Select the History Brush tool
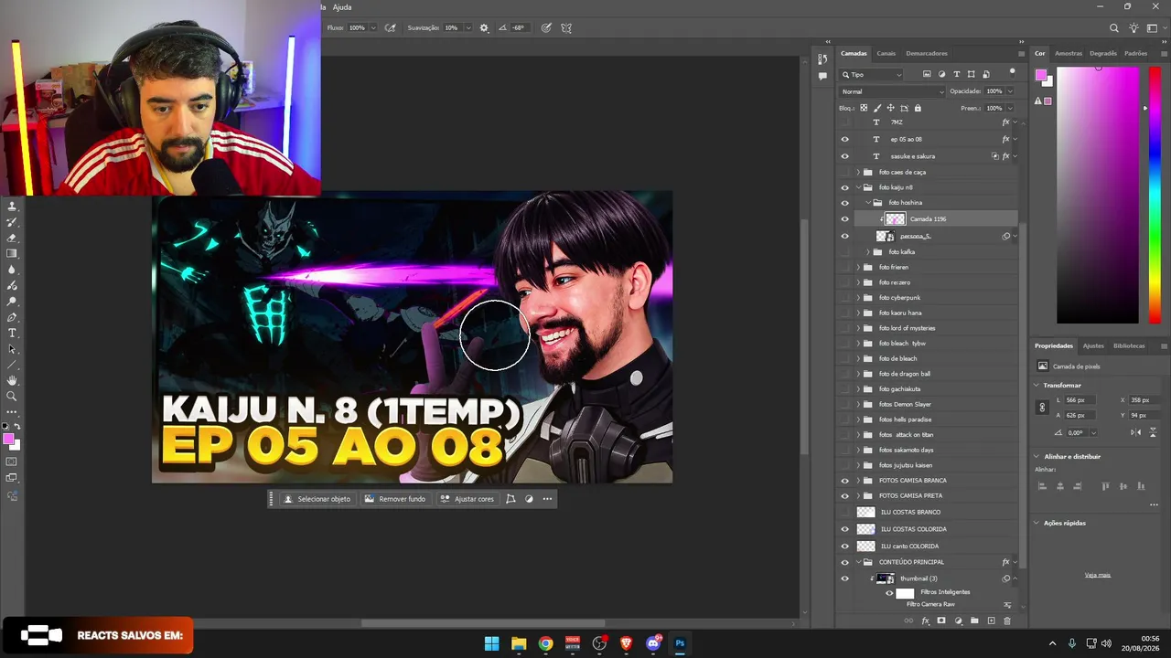This screenshot has height=658, width=1171. (12, 222)
